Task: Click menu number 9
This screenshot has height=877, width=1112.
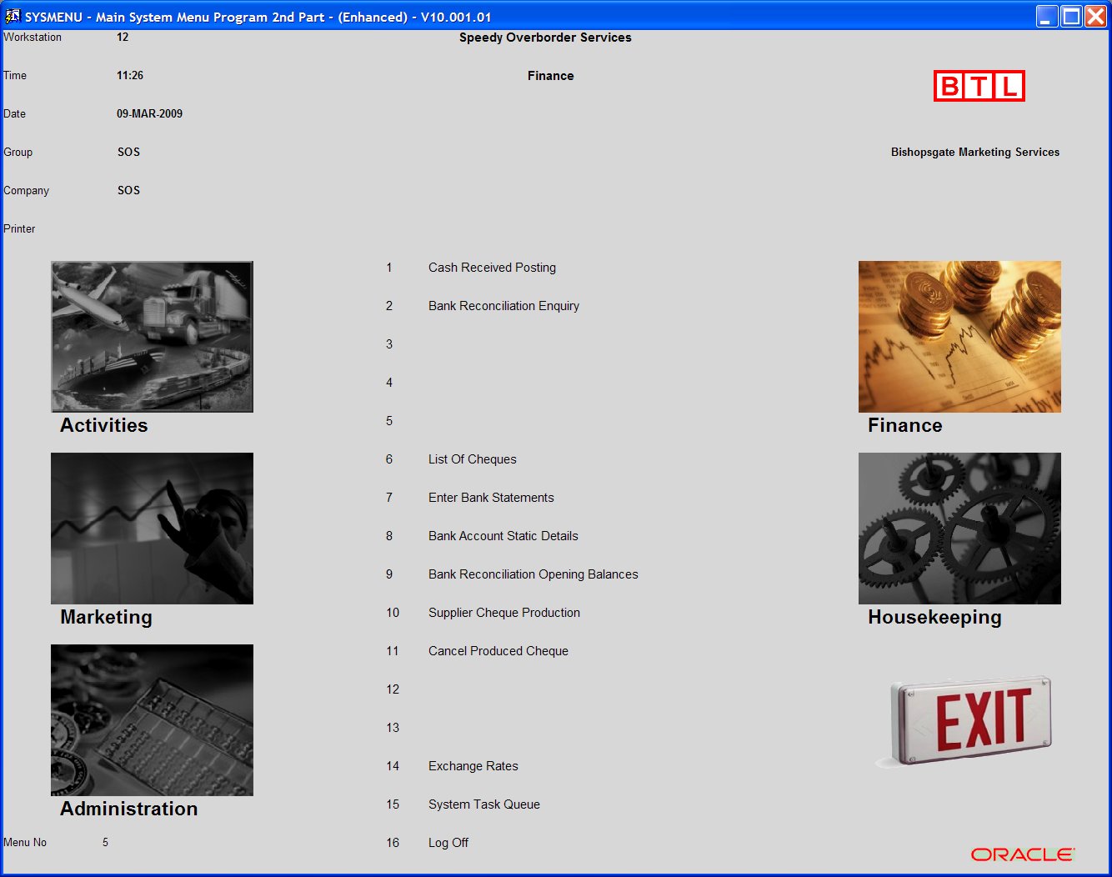Action: coord(389,574)
